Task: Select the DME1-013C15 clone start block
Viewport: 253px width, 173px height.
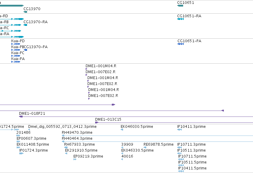Action: [97, 122]
